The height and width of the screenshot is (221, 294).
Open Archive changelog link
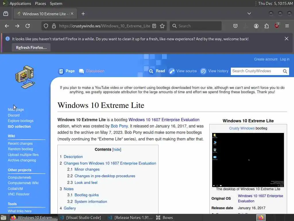[22, 160]
